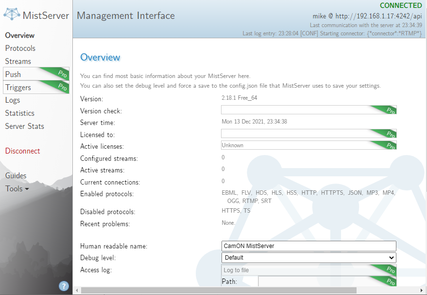Click the Debug level label
Viewport: 427px width, 295px height.
pos(98,258)
